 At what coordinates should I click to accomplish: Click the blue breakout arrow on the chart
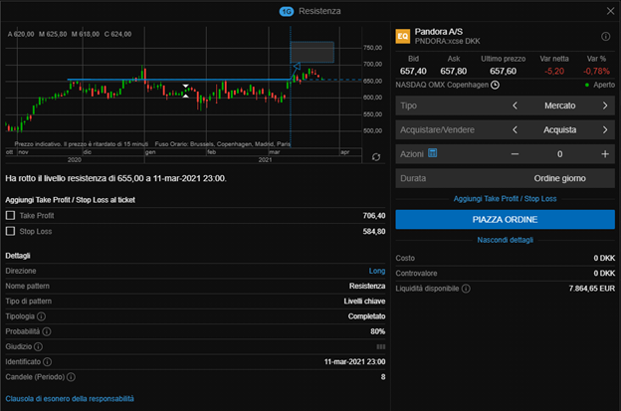point(296,68)
